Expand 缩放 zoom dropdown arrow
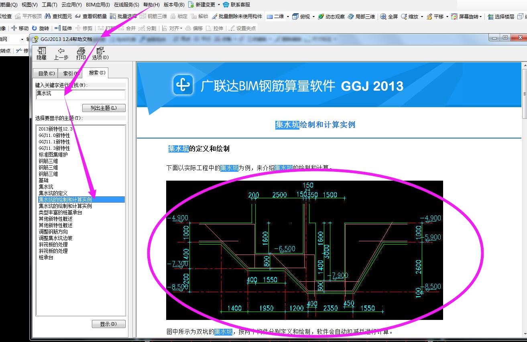This screenshot has width=527, height=342. (422, 17)
